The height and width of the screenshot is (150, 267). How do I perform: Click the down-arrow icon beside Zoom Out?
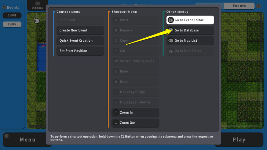point(116,123)
